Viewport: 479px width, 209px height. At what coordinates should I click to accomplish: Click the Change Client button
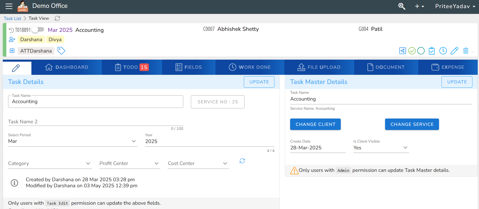(x=315, y=124)
